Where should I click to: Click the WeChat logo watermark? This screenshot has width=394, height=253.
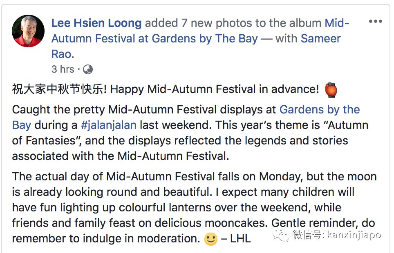(281, 235)
